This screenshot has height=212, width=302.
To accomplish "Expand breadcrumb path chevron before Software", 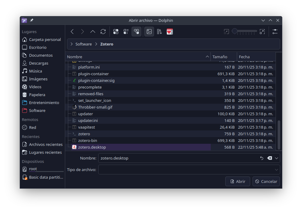I will [x=72, y=44].
